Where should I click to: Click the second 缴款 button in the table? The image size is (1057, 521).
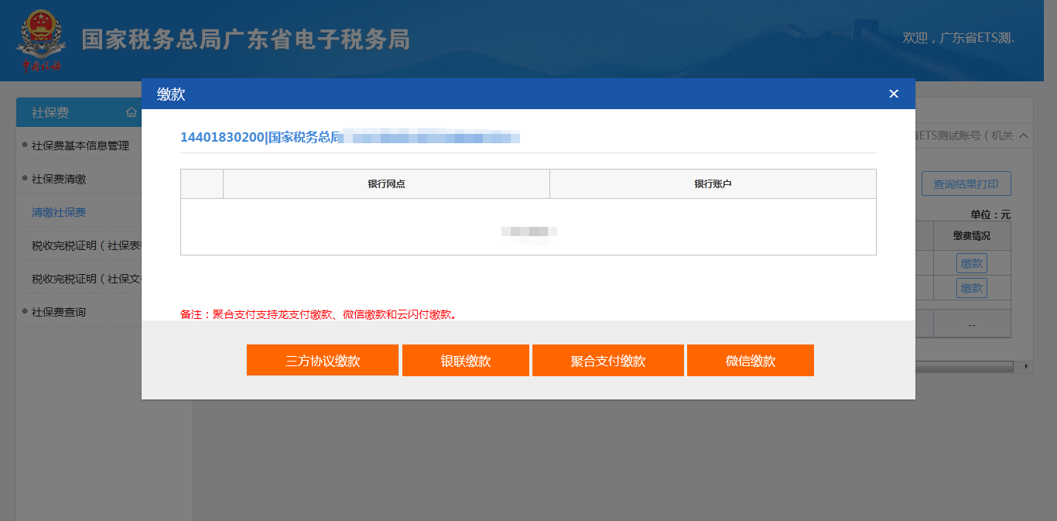(x=971, y=288)
